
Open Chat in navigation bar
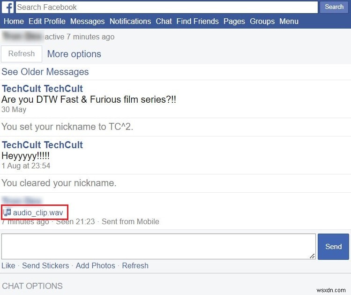point(164,21)
